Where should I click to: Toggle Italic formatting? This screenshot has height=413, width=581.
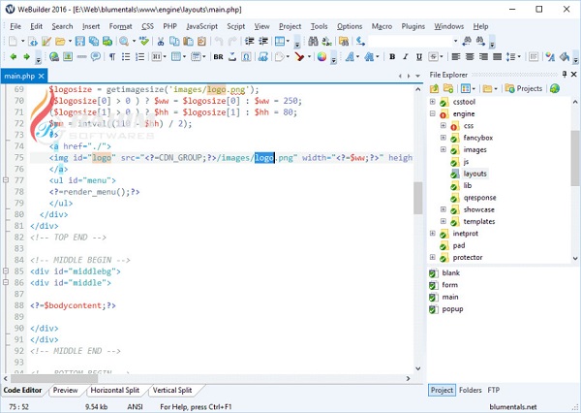[407, 57]
